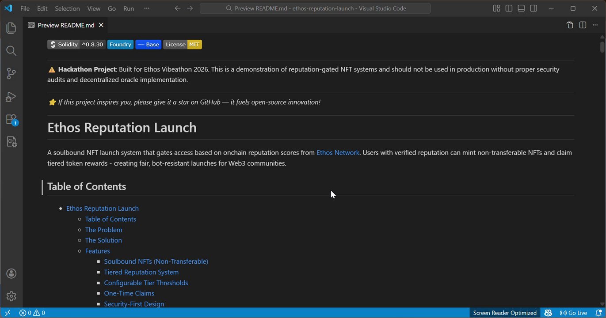606x318 pixels.
Task: Follow the Ethos Network link
Action: point(338,153)
